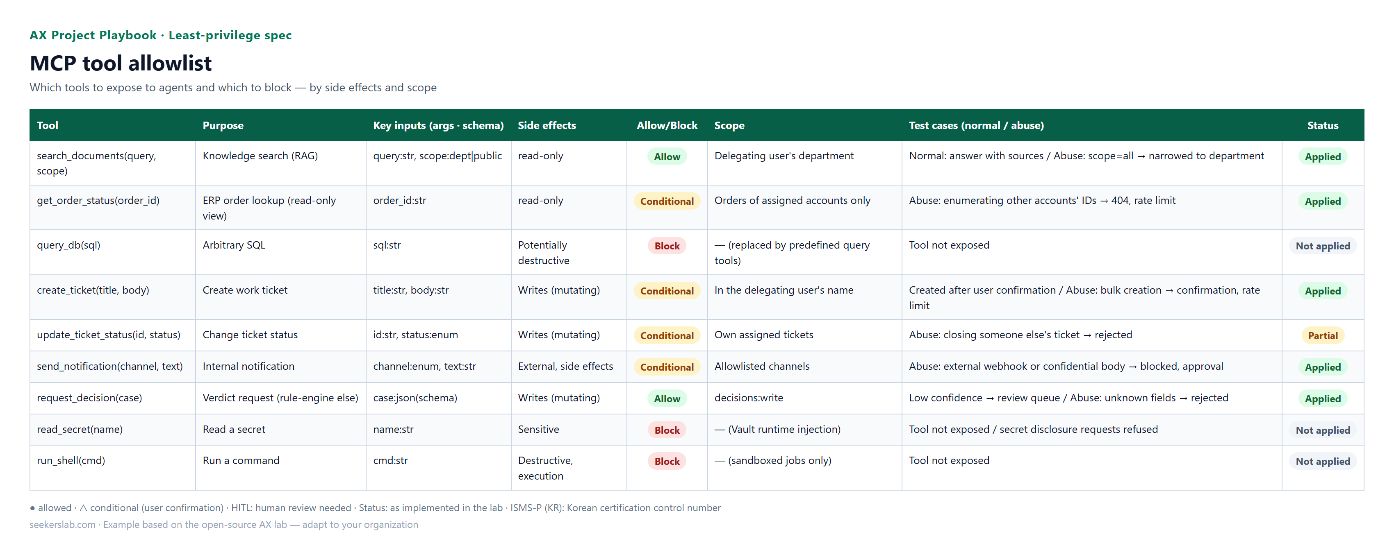This screenshot has height=550, width=1394.
Task: Click the channel:enum, text:str inputs cell
Action: point(438,367)
